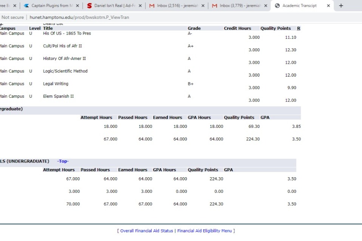Open Overall Financial Aid Status link
This screenshot has width=362, height=241.
click(147, 231)
